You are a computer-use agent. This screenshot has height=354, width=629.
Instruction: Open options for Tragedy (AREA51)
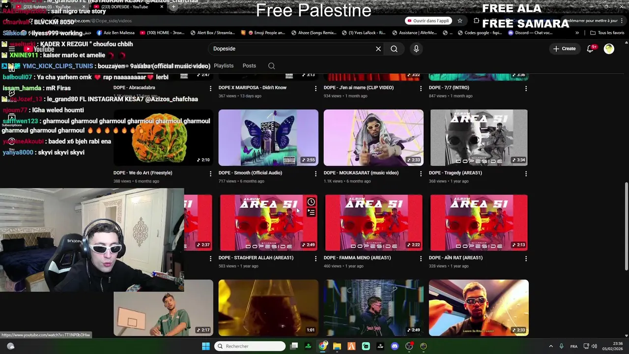(x=526, y=174)
